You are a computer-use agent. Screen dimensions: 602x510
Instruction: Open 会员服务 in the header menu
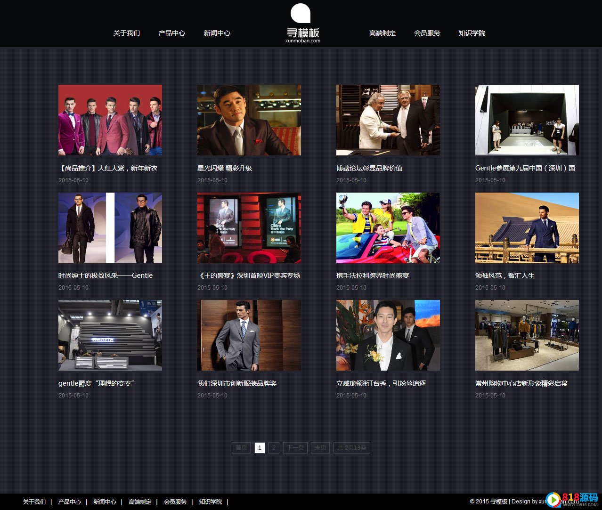427,33
